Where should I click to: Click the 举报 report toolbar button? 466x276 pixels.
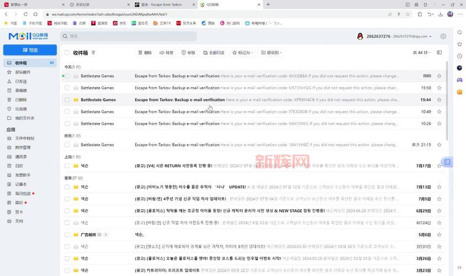point(188,52)
